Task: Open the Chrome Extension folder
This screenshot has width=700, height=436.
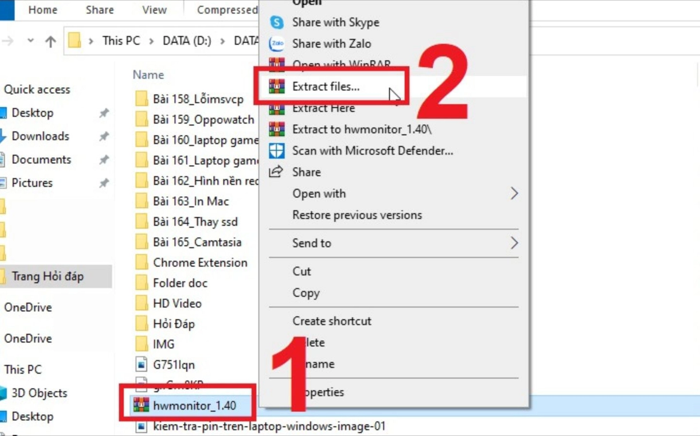Action: click(x=200, y=262)
